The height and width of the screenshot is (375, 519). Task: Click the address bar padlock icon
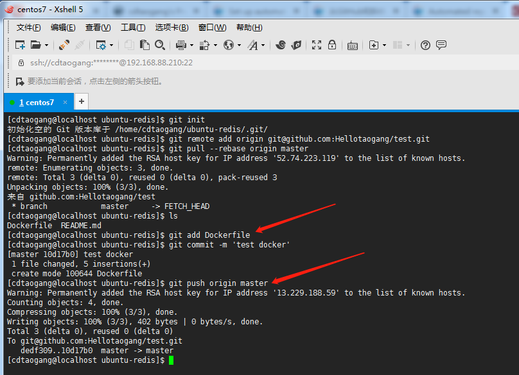21,63
